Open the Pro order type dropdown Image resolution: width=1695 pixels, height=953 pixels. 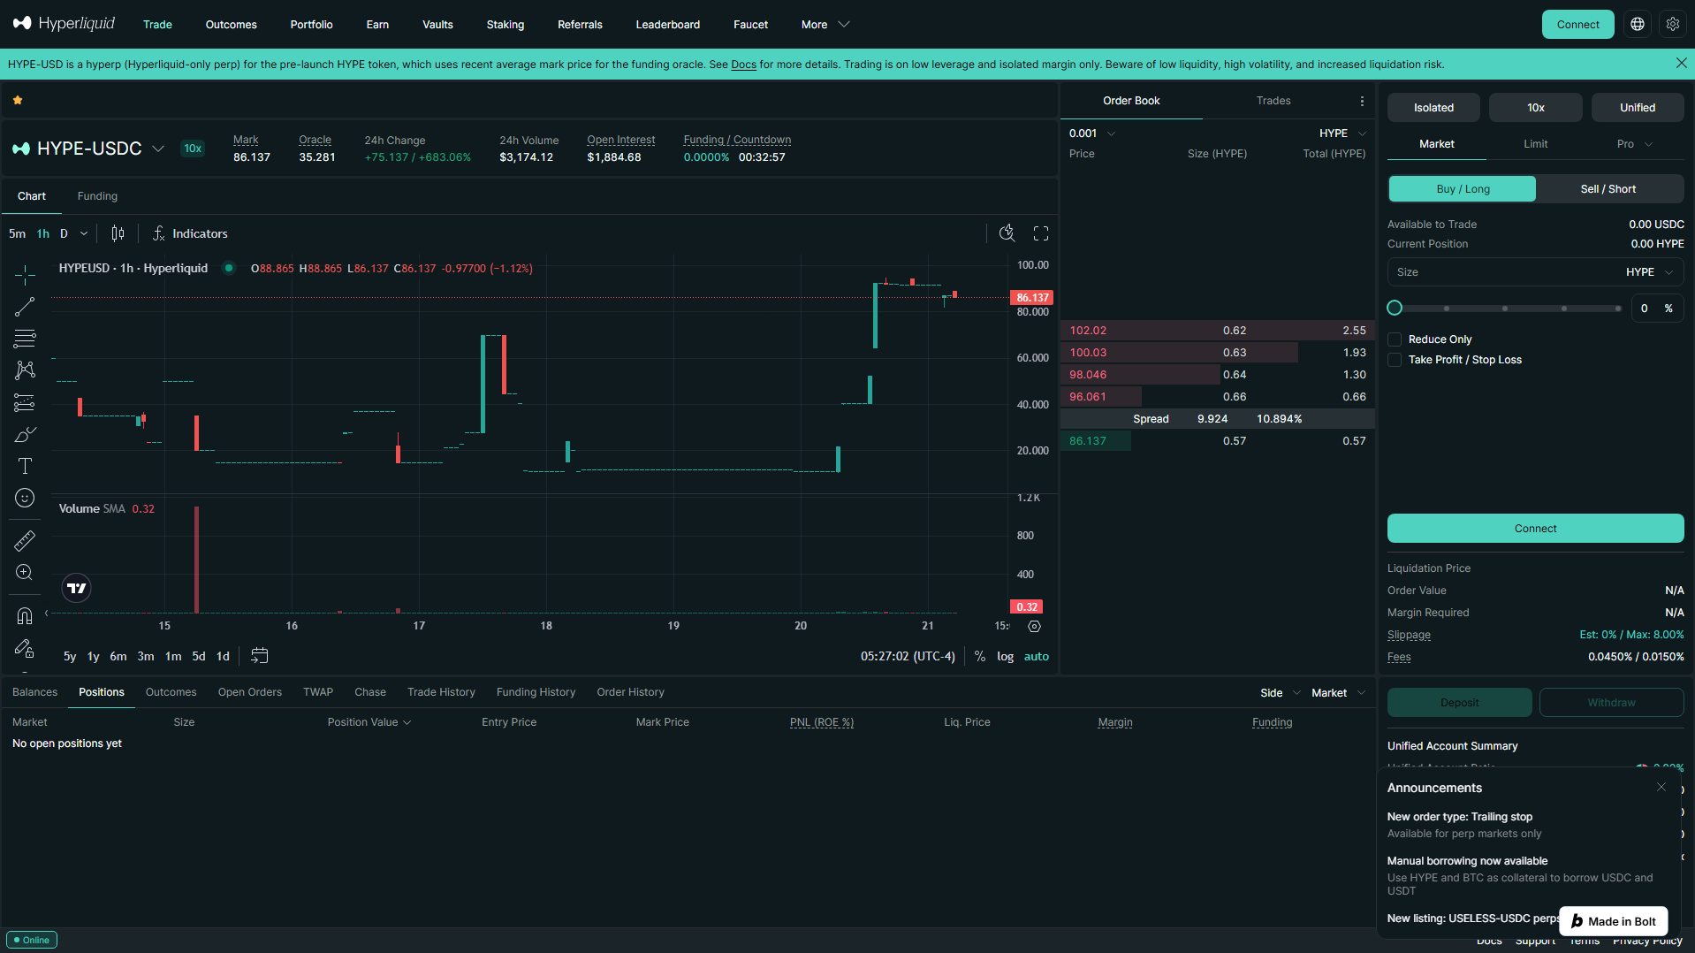pos(1634,144)
